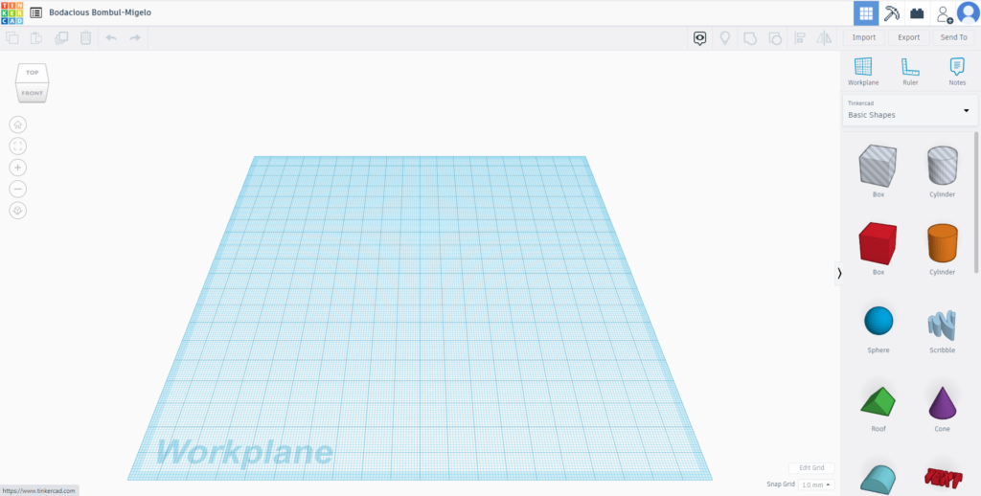Viewport: 981px width, 496px height.
Task: Click the Tinkercad logo home icon
Action: pos(13,12)
